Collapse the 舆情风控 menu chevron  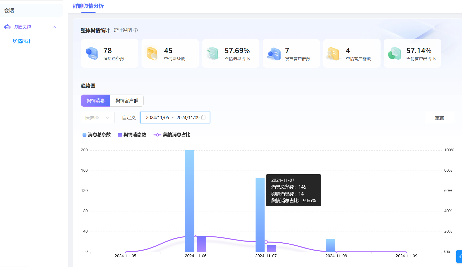(x=54, y=27)
